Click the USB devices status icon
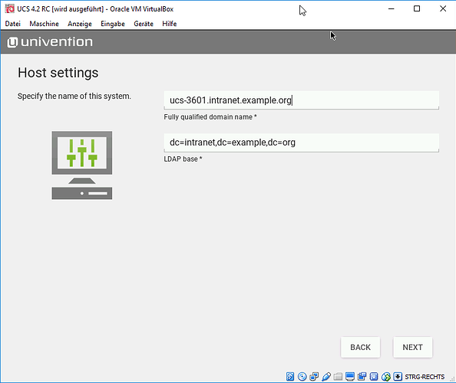This screenshot has height=383, width=456. point(326,377)
